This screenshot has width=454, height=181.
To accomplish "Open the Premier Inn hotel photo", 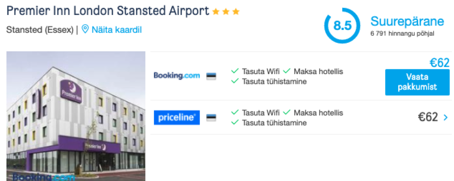I will pyautogui.click(x=76, y=116).
